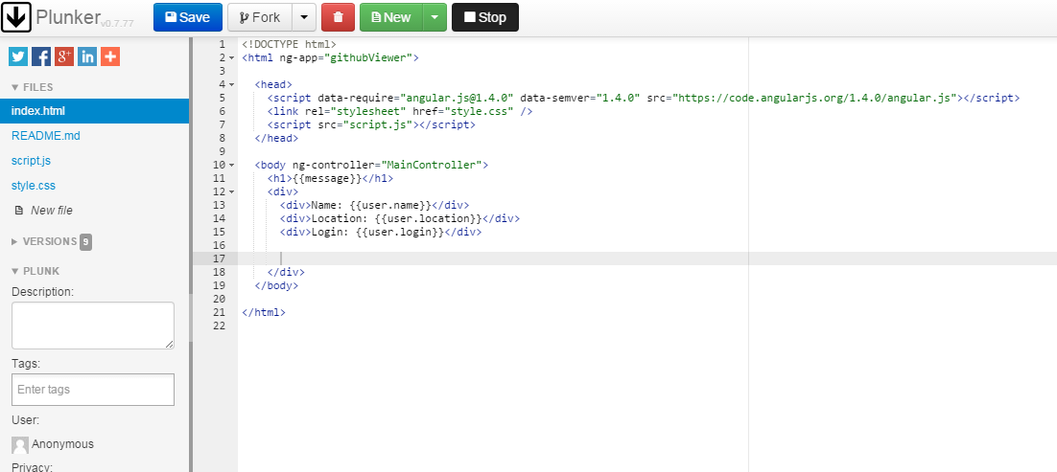Save the plunk

(x=187, y=17)
